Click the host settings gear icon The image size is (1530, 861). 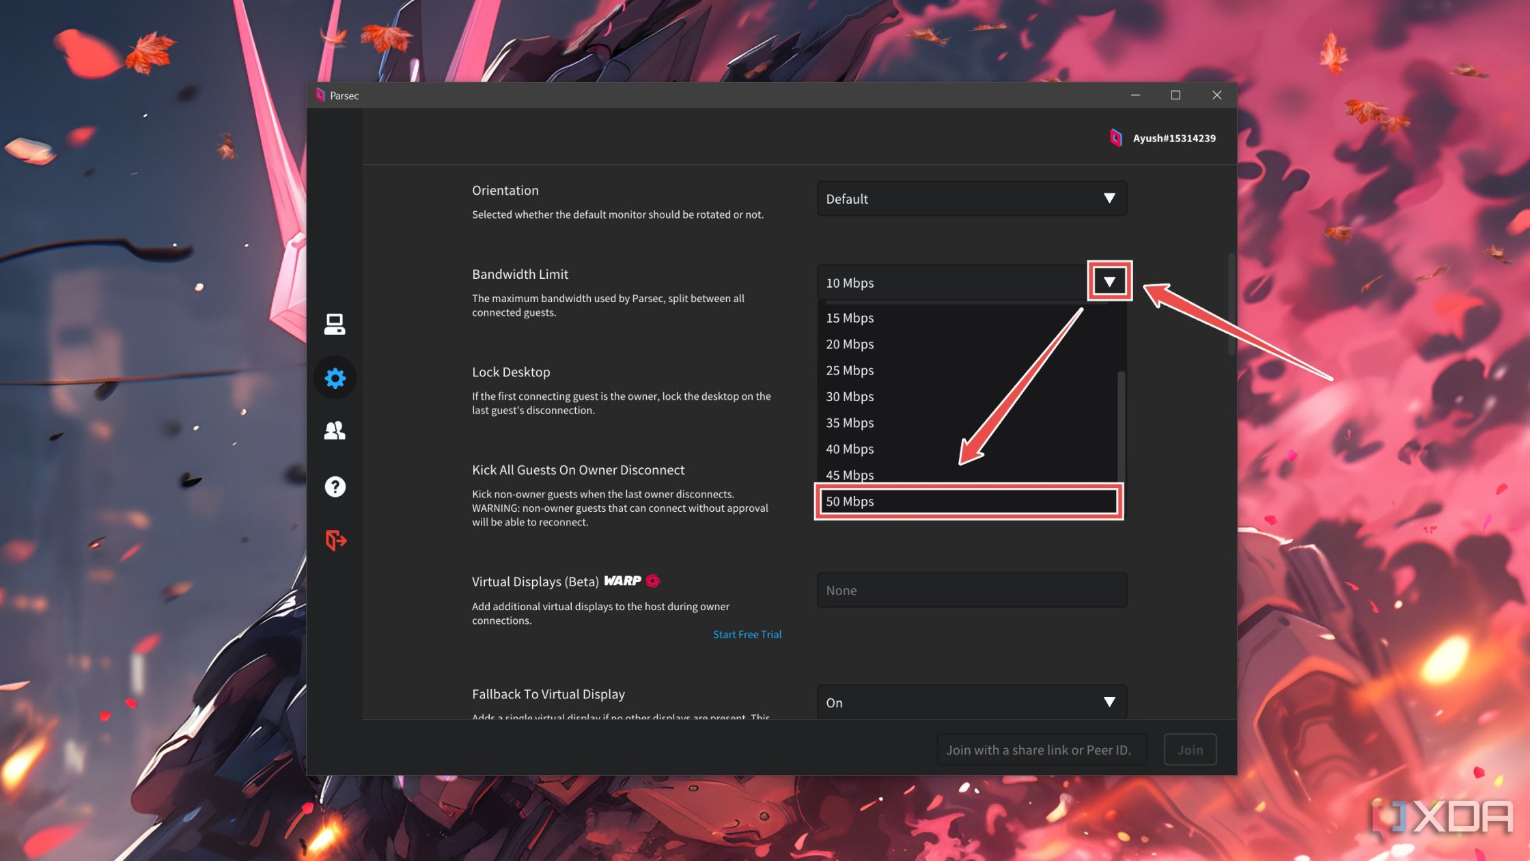335,377
